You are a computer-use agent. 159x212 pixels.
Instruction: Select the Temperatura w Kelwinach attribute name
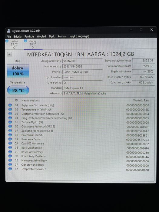pyautogui.click(x=36, y=110)
